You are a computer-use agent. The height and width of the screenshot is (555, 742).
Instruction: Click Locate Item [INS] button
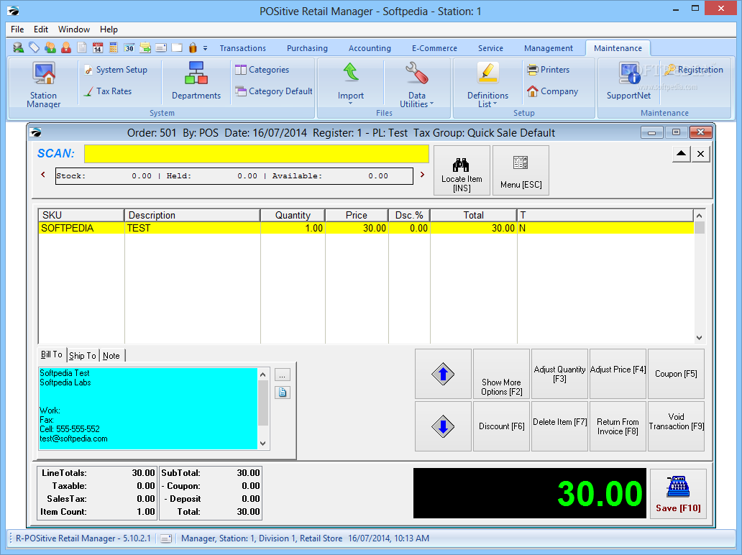click(462, 170)
